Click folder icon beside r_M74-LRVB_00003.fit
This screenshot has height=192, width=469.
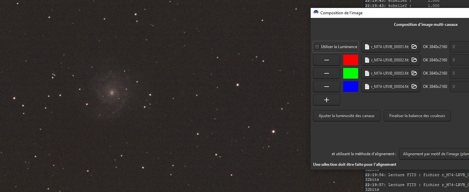click(414, 73)
